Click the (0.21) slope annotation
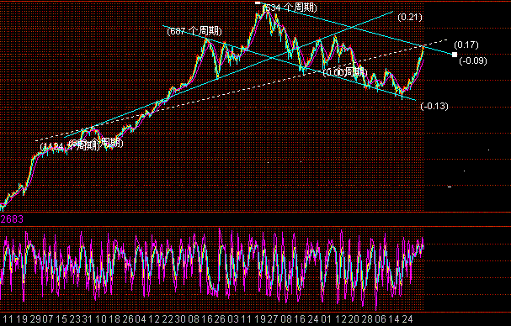 (410, 17)
